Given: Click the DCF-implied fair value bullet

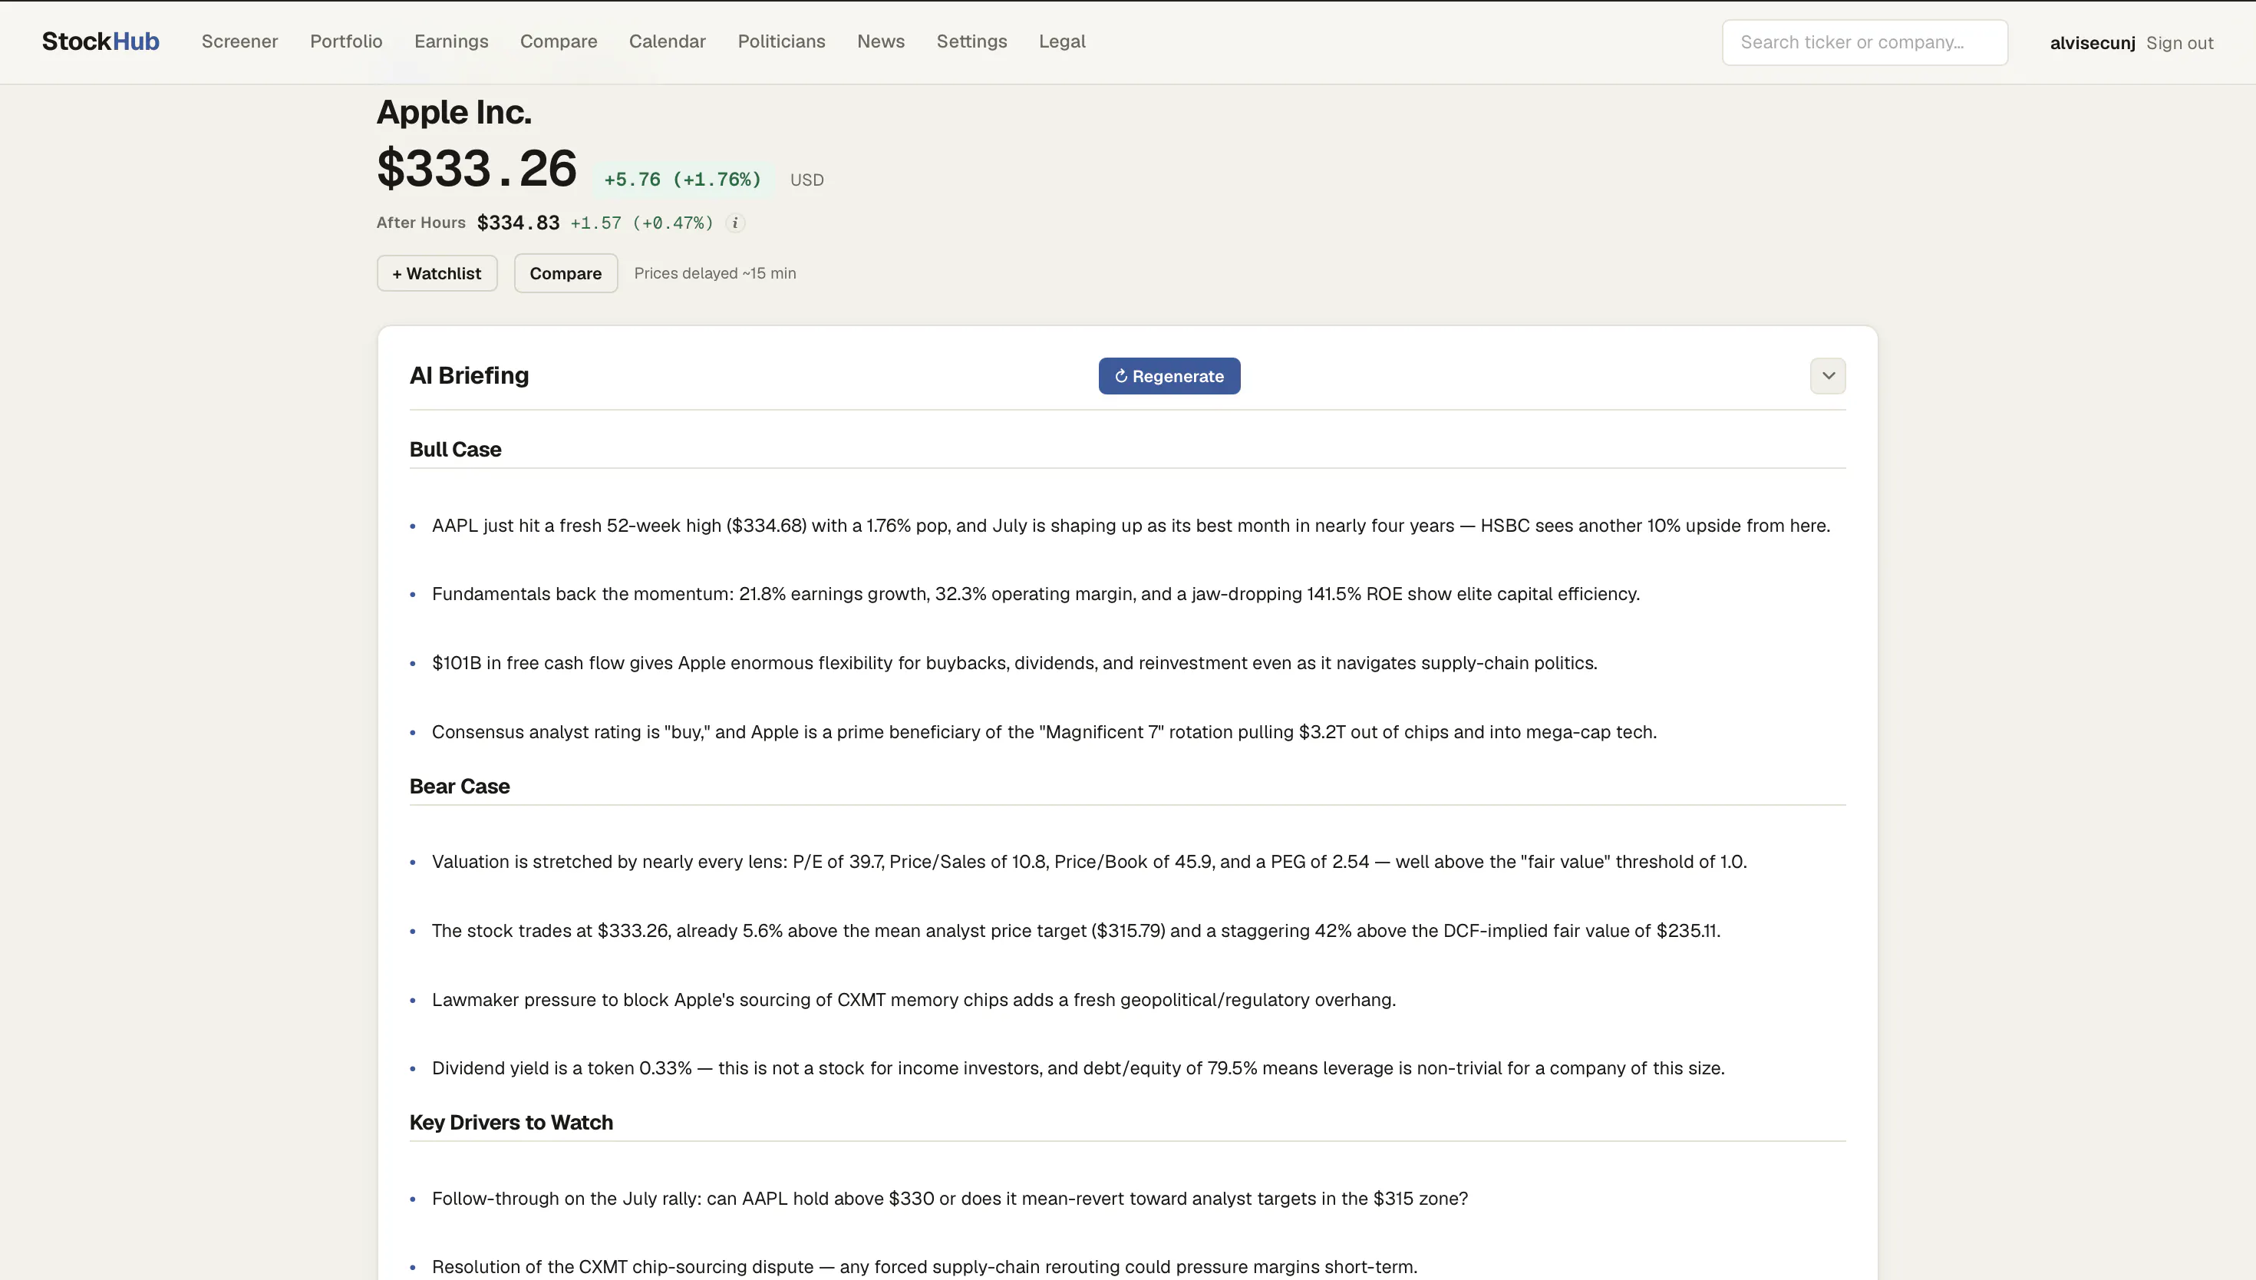Looking at the screenshot, I should 1076,931.
